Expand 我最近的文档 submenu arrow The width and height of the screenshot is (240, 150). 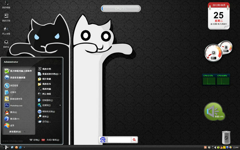point(60,74)
